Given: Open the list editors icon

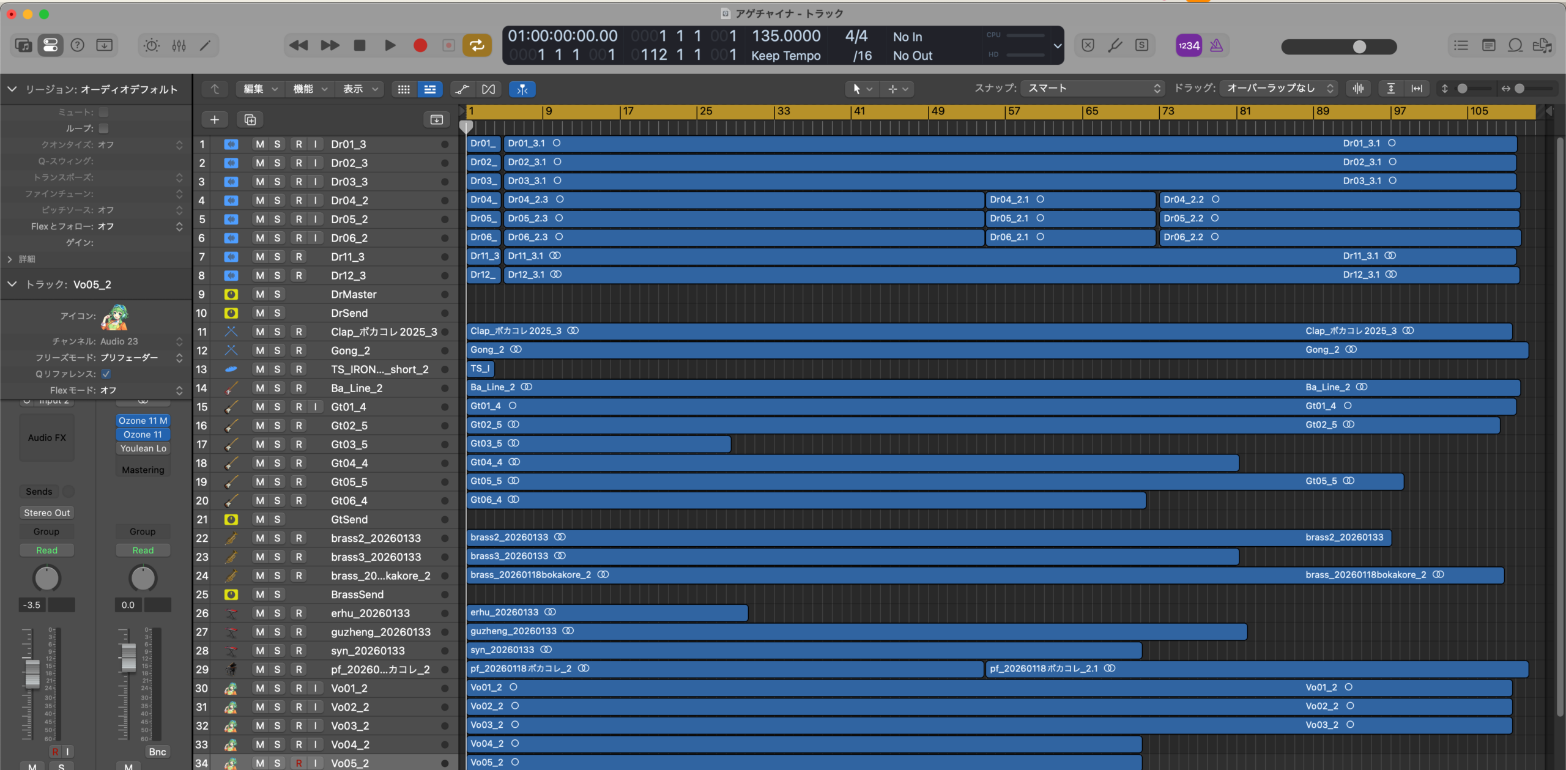Looking at the screenshot, I should tap(1461, 45).
